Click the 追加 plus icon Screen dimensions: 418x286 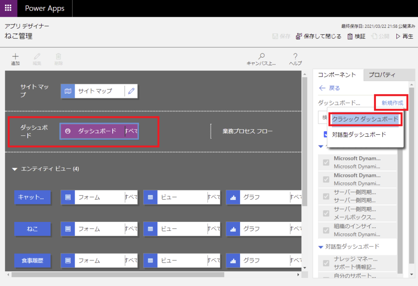16,56
